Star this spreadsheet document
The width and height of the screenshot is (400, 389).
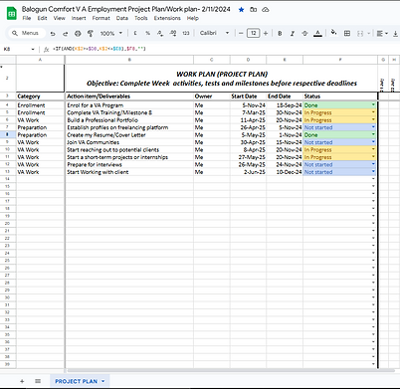(241, 10)
